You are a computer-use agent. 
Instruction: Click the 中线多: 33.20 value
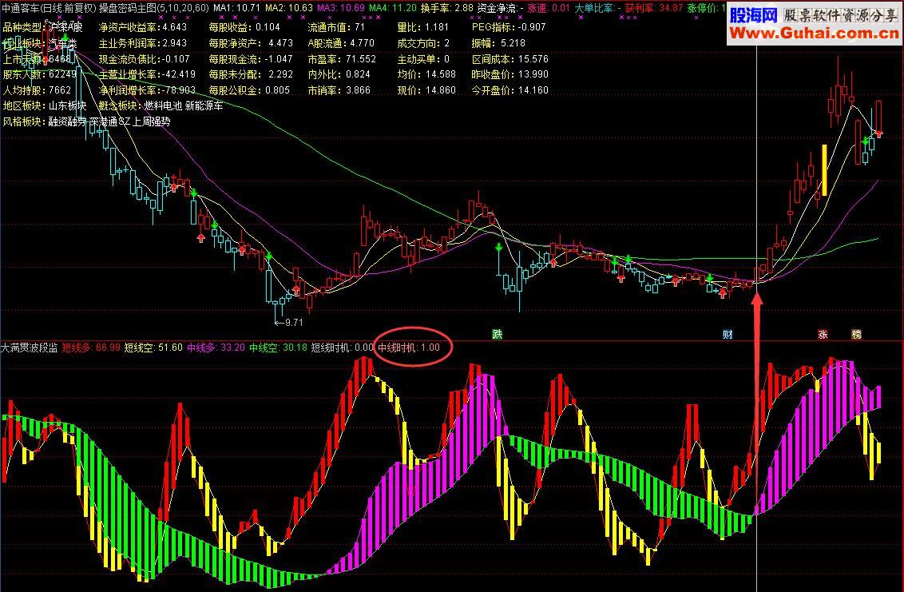216,348
